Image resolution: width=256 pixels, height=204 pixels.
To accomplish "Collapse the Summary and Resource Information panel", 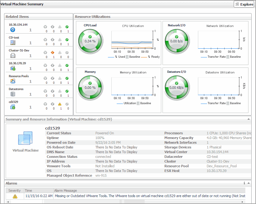I will 249,120.
